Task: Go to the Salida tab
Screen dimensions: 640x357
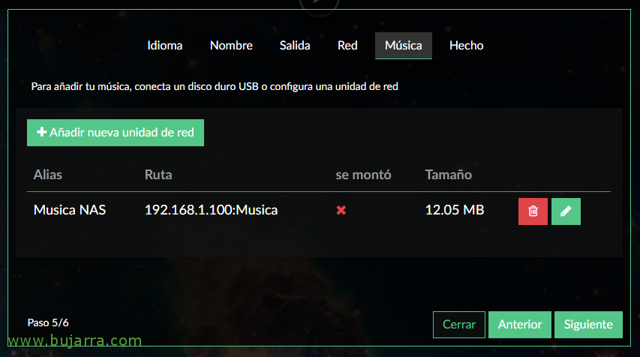Action: [295, 45]
